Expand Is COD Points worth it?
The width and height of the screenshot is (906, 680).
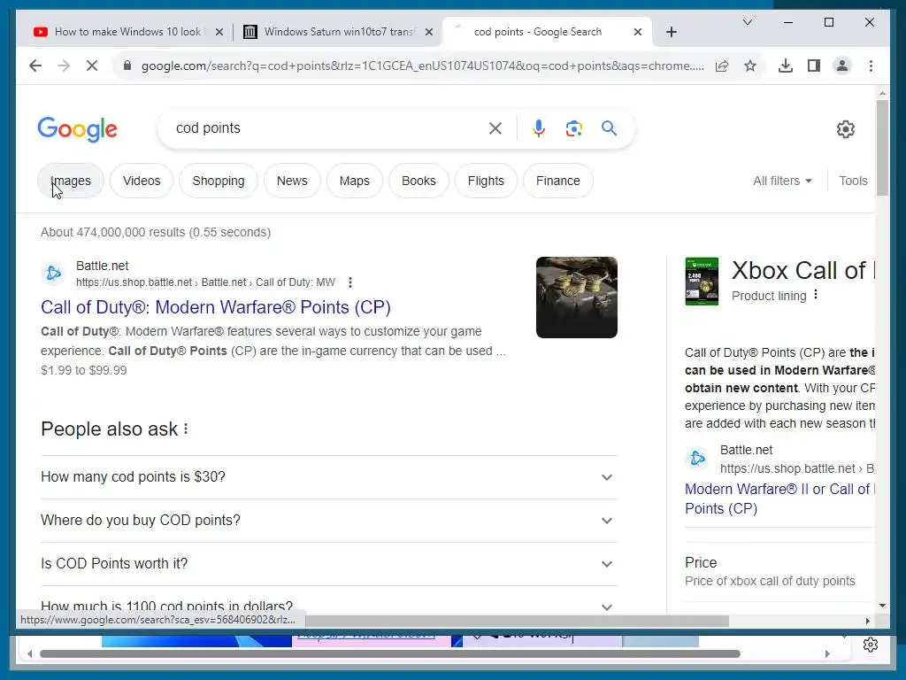click(x=329, y=564)
